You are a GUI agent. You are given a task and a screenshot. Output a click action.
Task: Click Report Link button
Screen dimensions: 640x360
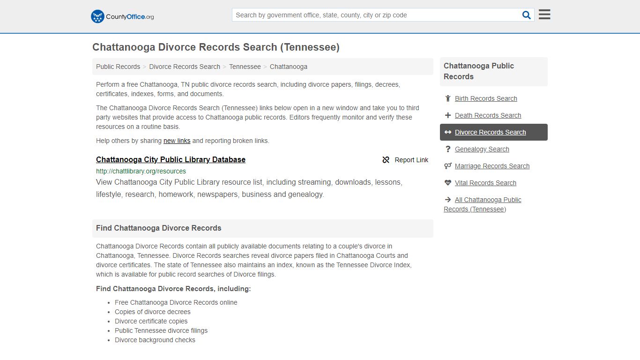point(405,160)
